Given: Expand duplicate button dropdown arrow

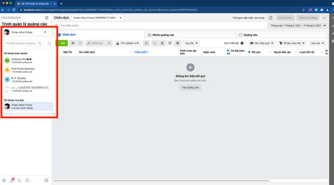Looking at the screenshot, I should pos(80,43).
